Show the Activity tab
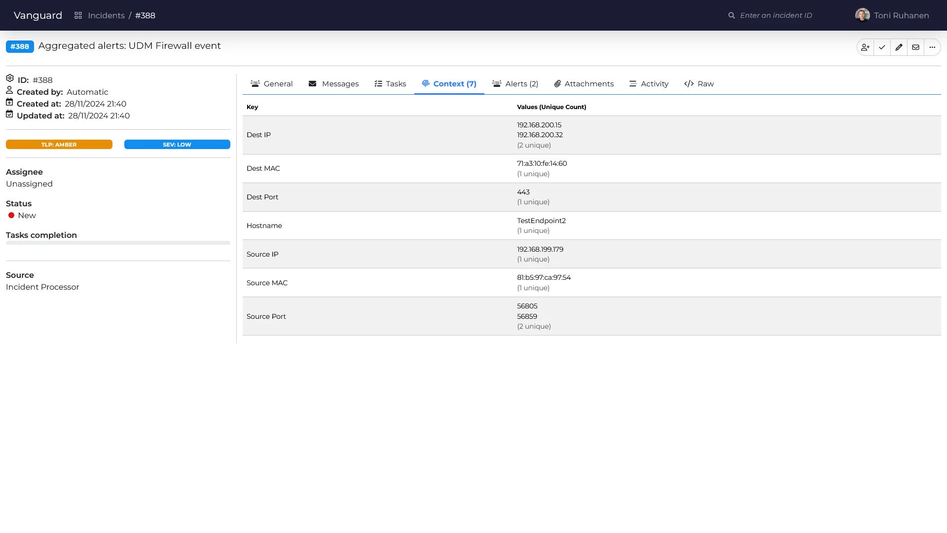The height and width of the screenshot is (533, 947). point(649,84)
